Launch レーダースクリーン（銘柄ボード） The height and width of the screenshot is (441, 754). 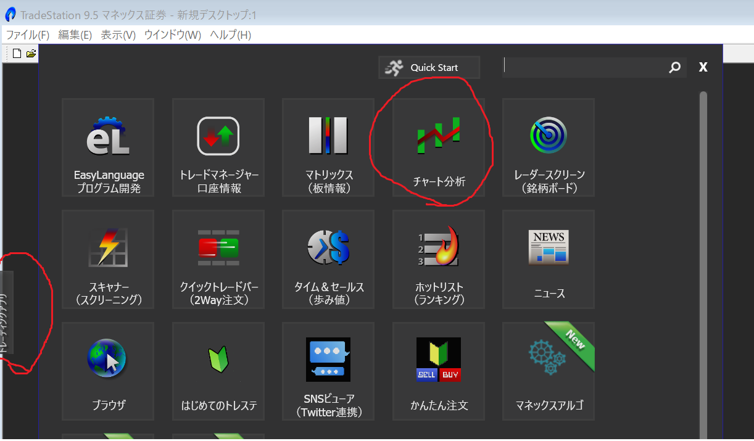[x=549, y=147]
